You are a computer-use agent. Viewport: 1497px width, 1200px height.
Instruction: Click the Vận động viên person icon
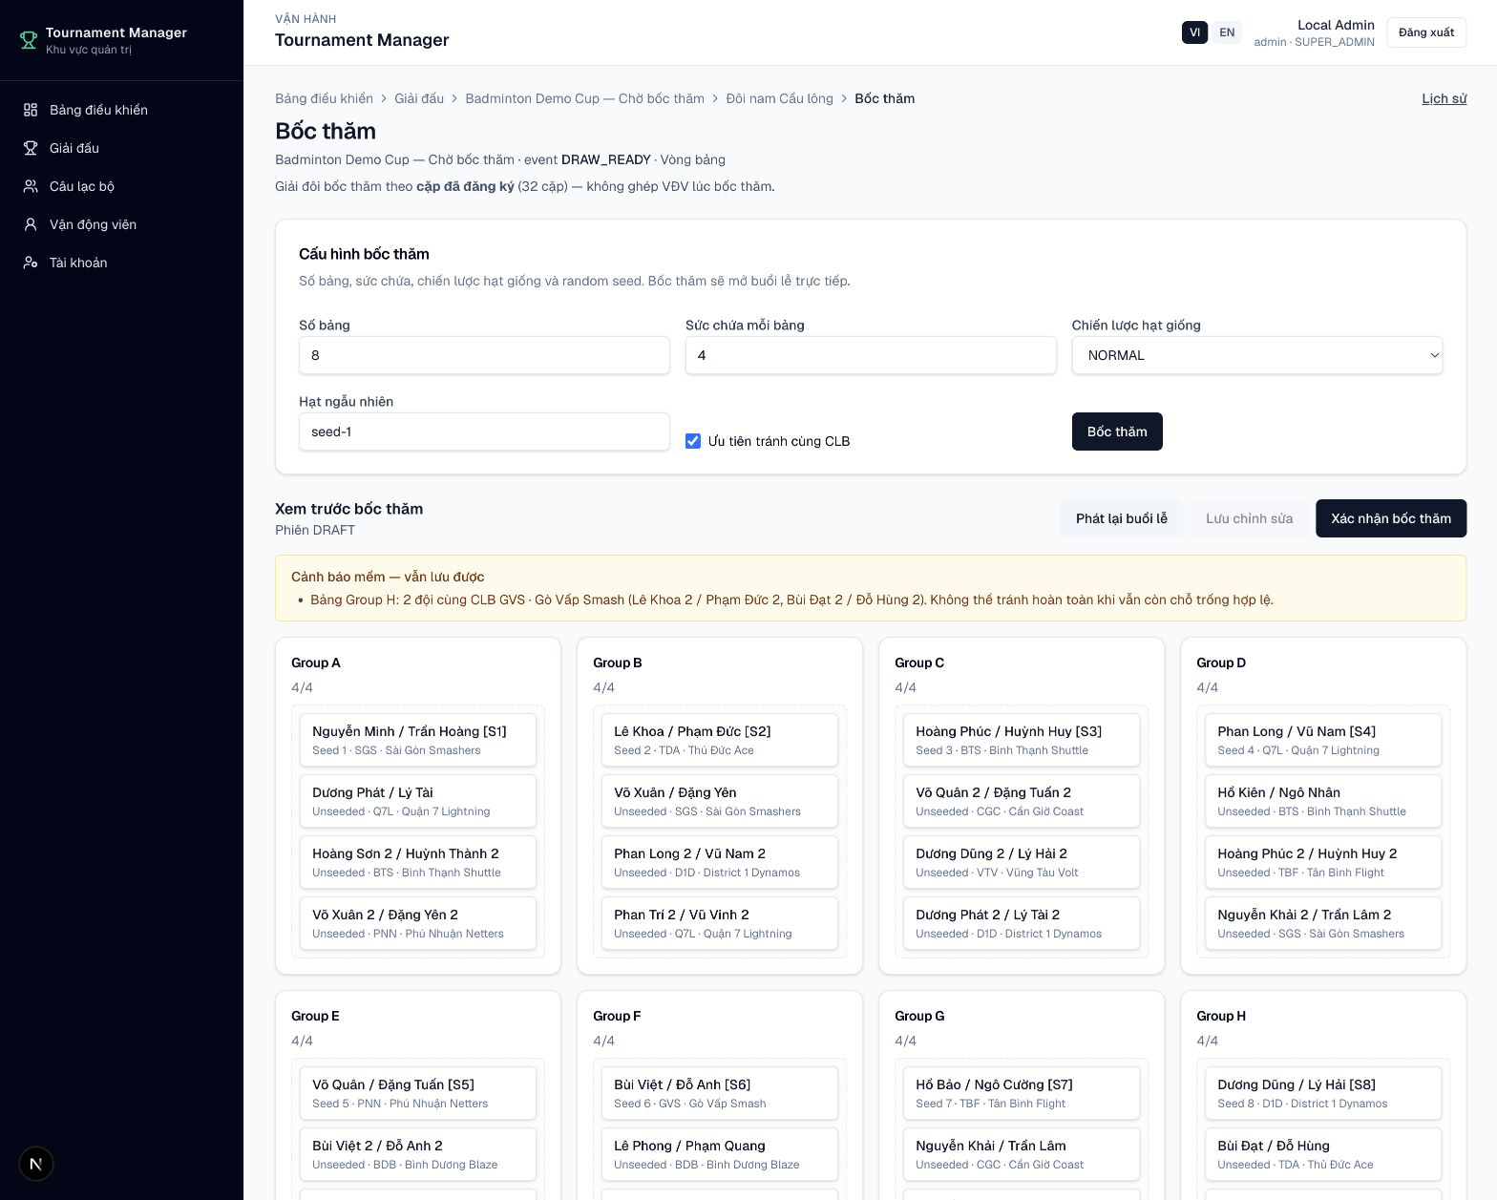tap(31, 224)
